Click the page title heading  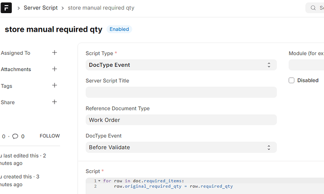[53, 29]
